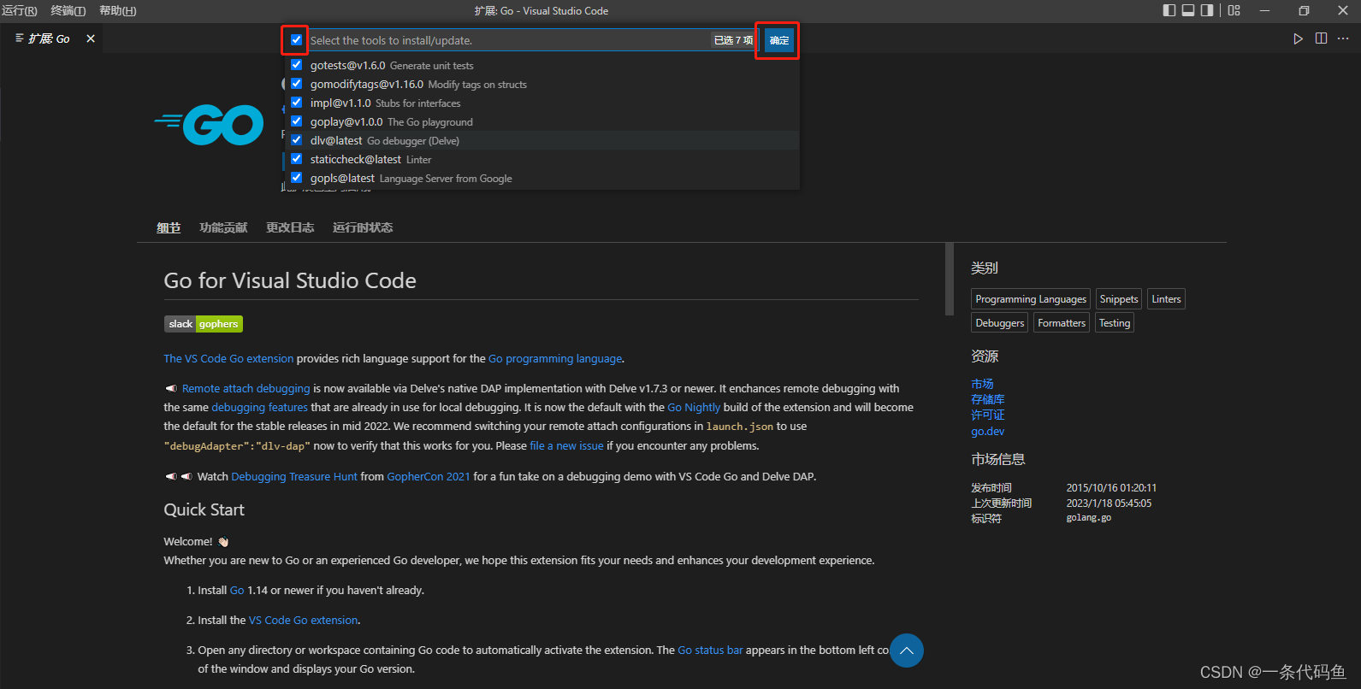Click the Programming Languages category tag
Viewport: 1361px width, 689px height.
[x=1031, y=299]
